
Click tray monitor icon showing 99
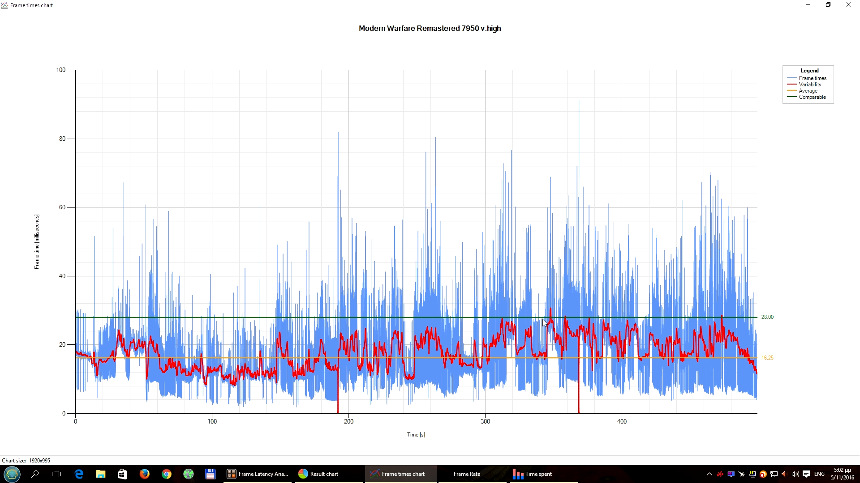[752, 474]
